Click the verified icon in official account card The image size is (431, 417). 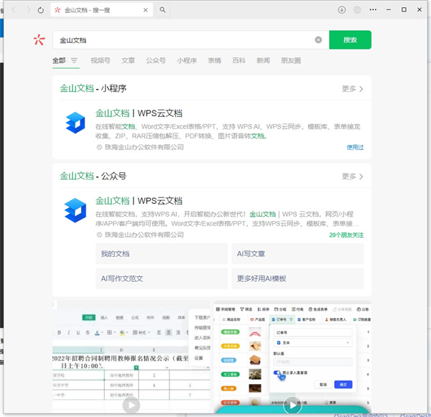coord(99,235)
